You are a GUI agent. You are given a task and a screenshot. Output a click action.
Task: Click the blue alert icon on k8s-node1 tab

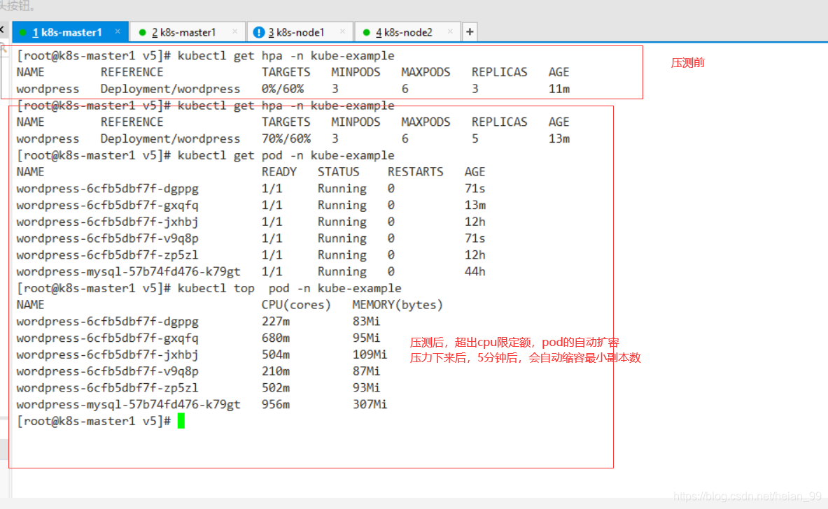(x=259, y=32)
